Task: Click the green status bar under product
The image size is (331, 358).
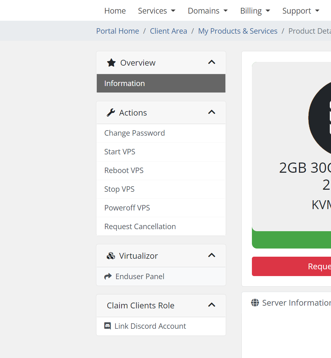Action: tap(291, 240)
